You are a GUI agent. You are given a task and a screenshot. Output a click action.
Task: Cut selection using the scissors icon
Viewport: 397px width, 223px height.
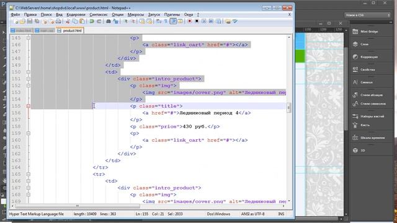[x=68, y=22]
